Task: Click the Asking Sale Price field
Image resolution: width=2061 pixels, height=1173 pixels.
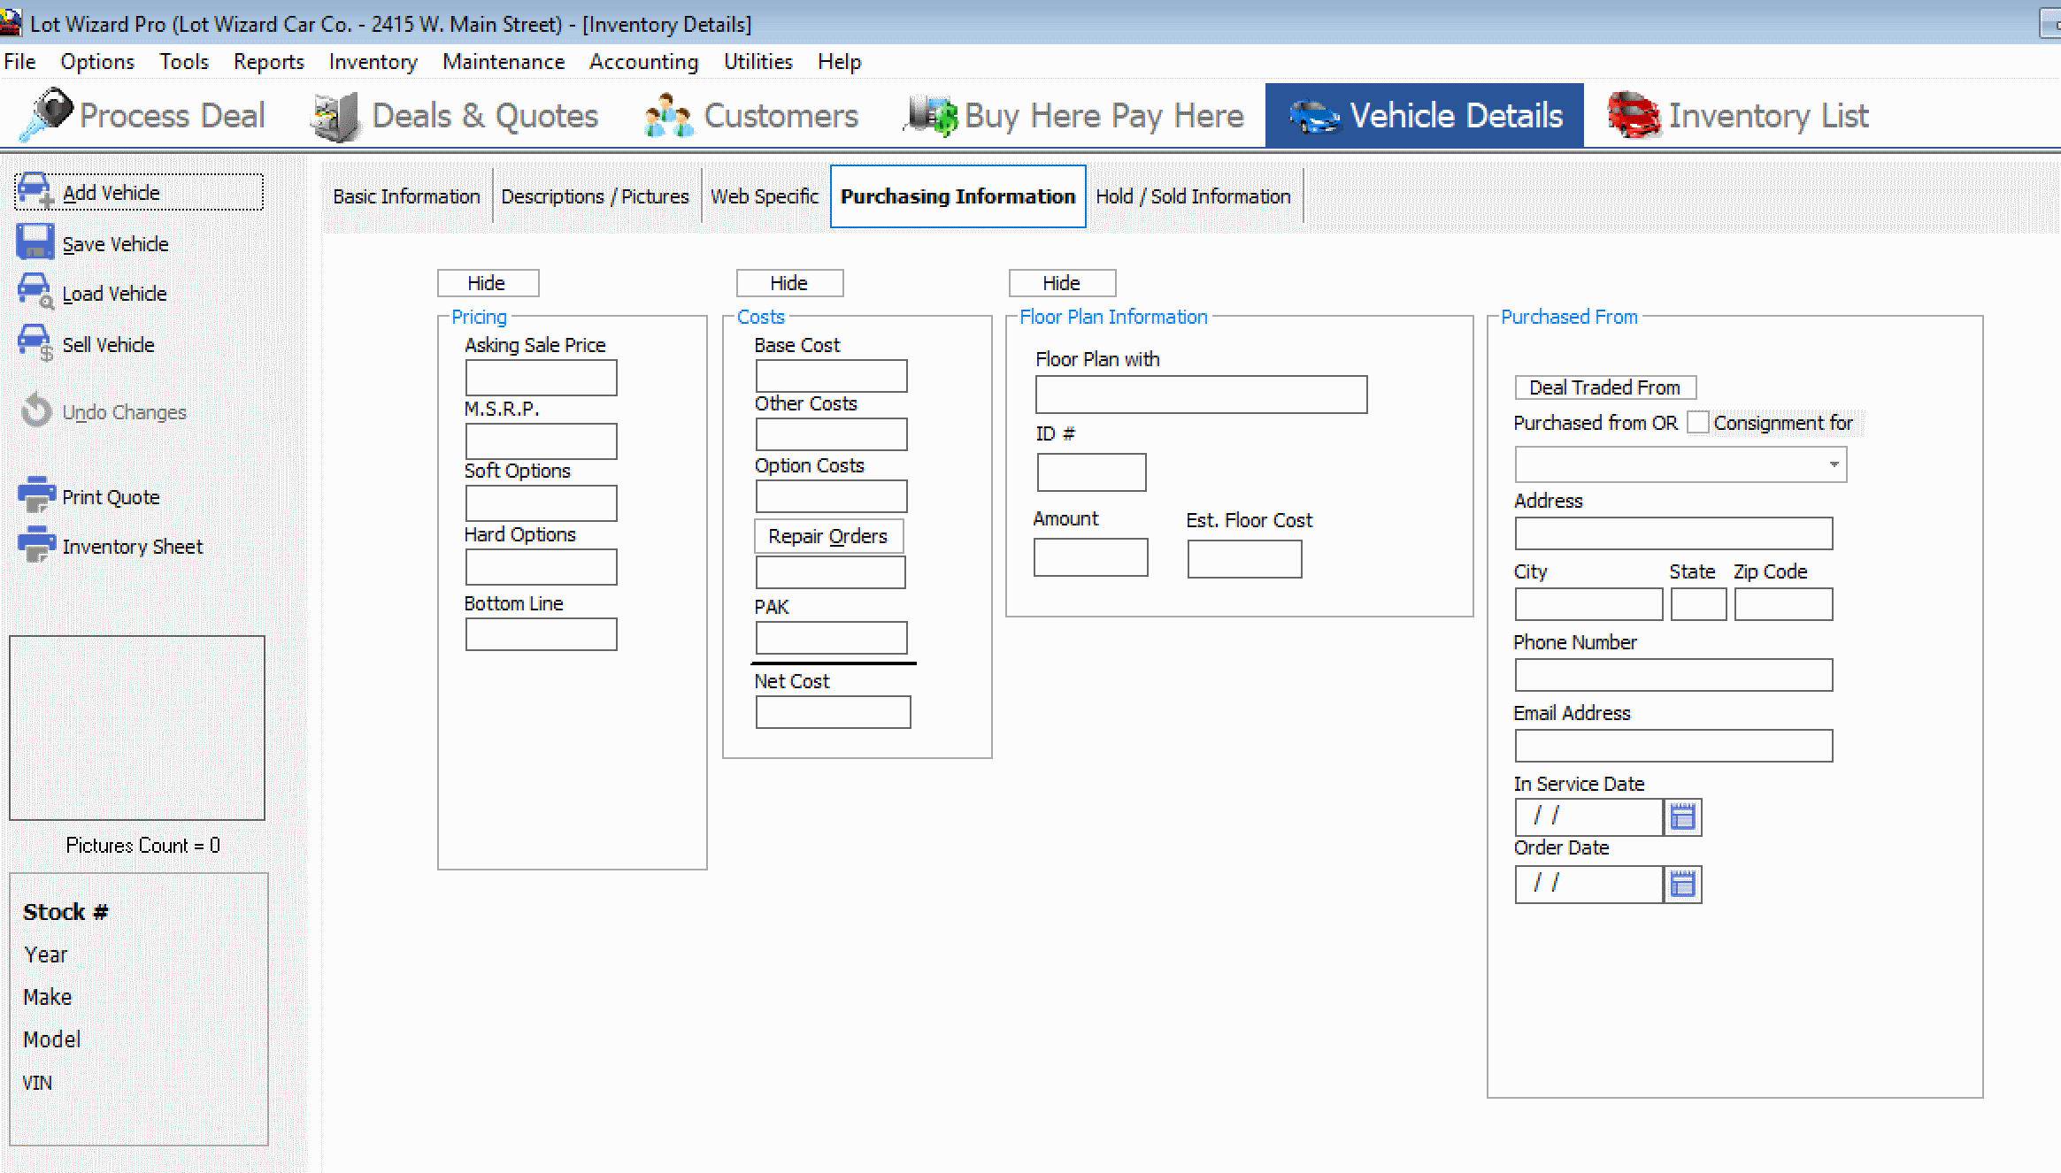Action: point(541,379)
